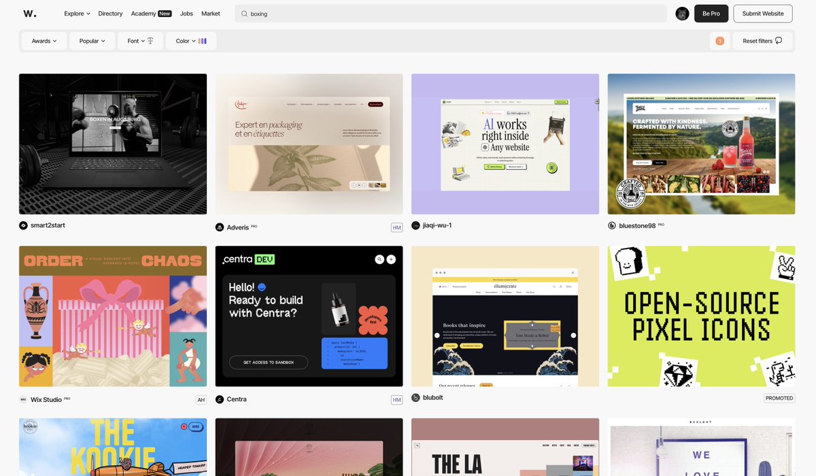Click the PRO label next to bluestone98

coord(661,224)
